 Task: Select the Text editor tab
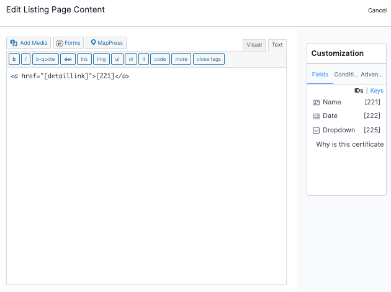pyautogui.click(x=277, y=45)
